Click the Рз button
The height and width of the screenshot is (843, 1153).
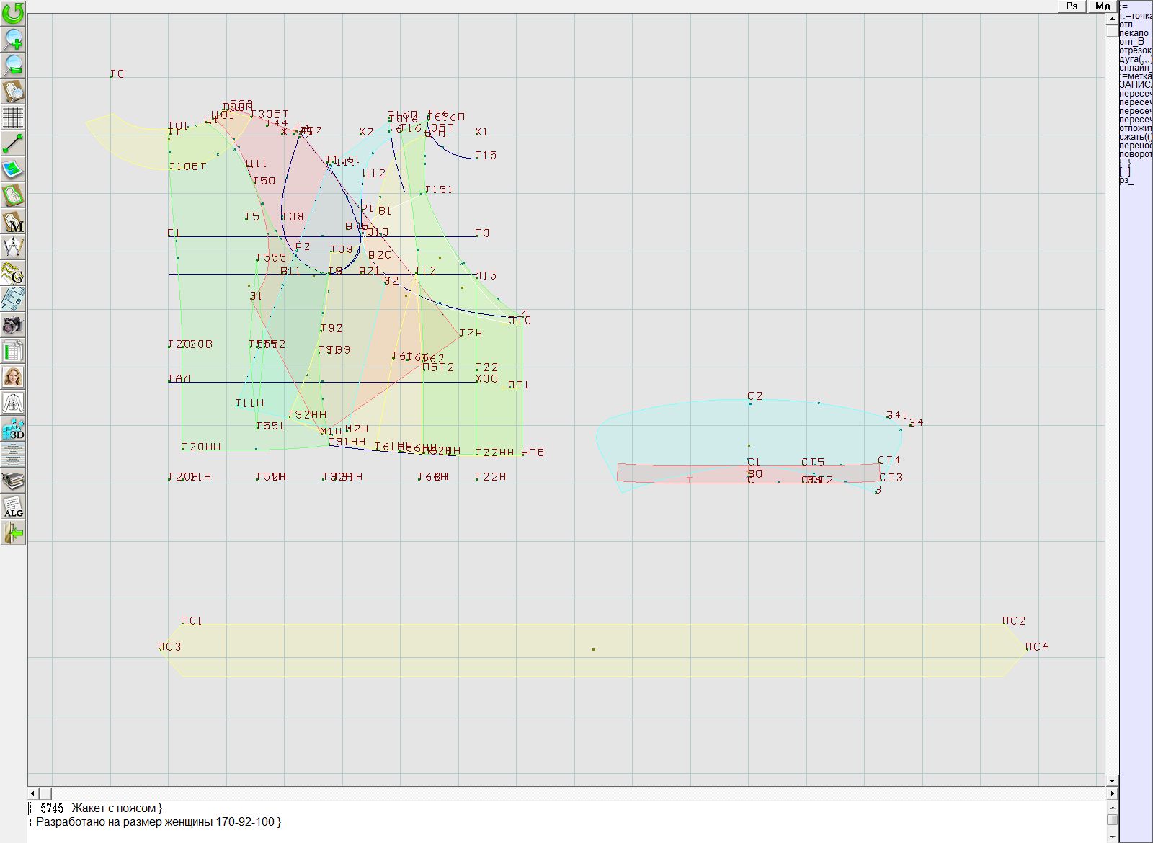tap(1072, 6)
